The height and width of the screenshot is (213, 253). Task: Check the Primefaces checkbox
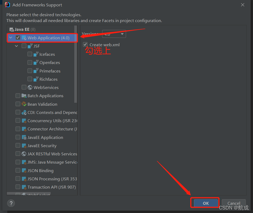point(30,71)
